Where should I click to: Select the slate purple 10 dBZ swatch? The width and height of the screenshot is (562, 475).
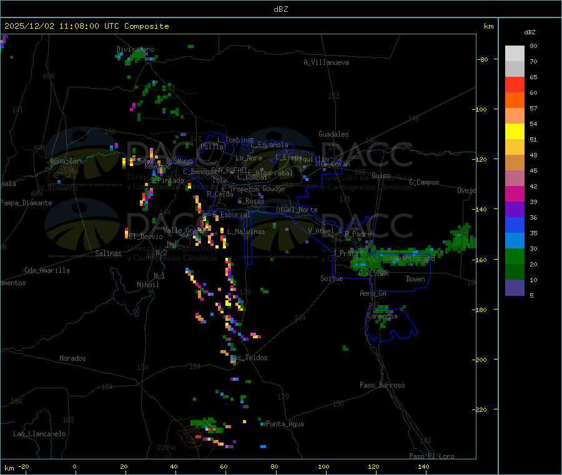[515, 288]
